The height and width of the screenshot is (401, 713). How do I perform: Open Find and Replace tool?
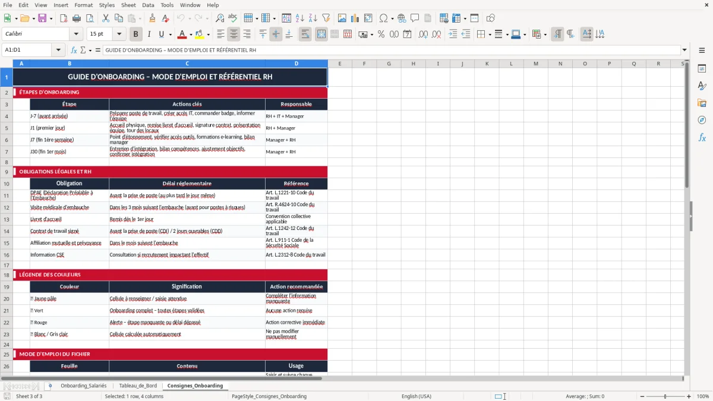(x=220, y=18)
